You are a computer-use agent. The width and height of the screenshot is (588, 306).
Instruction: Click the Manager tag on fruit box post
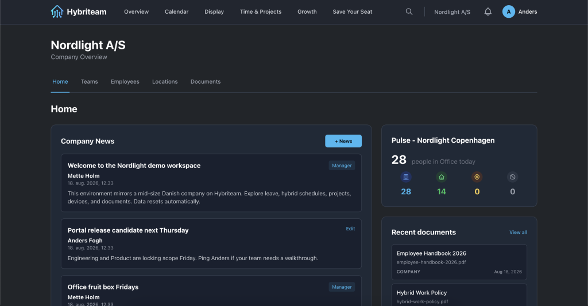pos(342,287)
